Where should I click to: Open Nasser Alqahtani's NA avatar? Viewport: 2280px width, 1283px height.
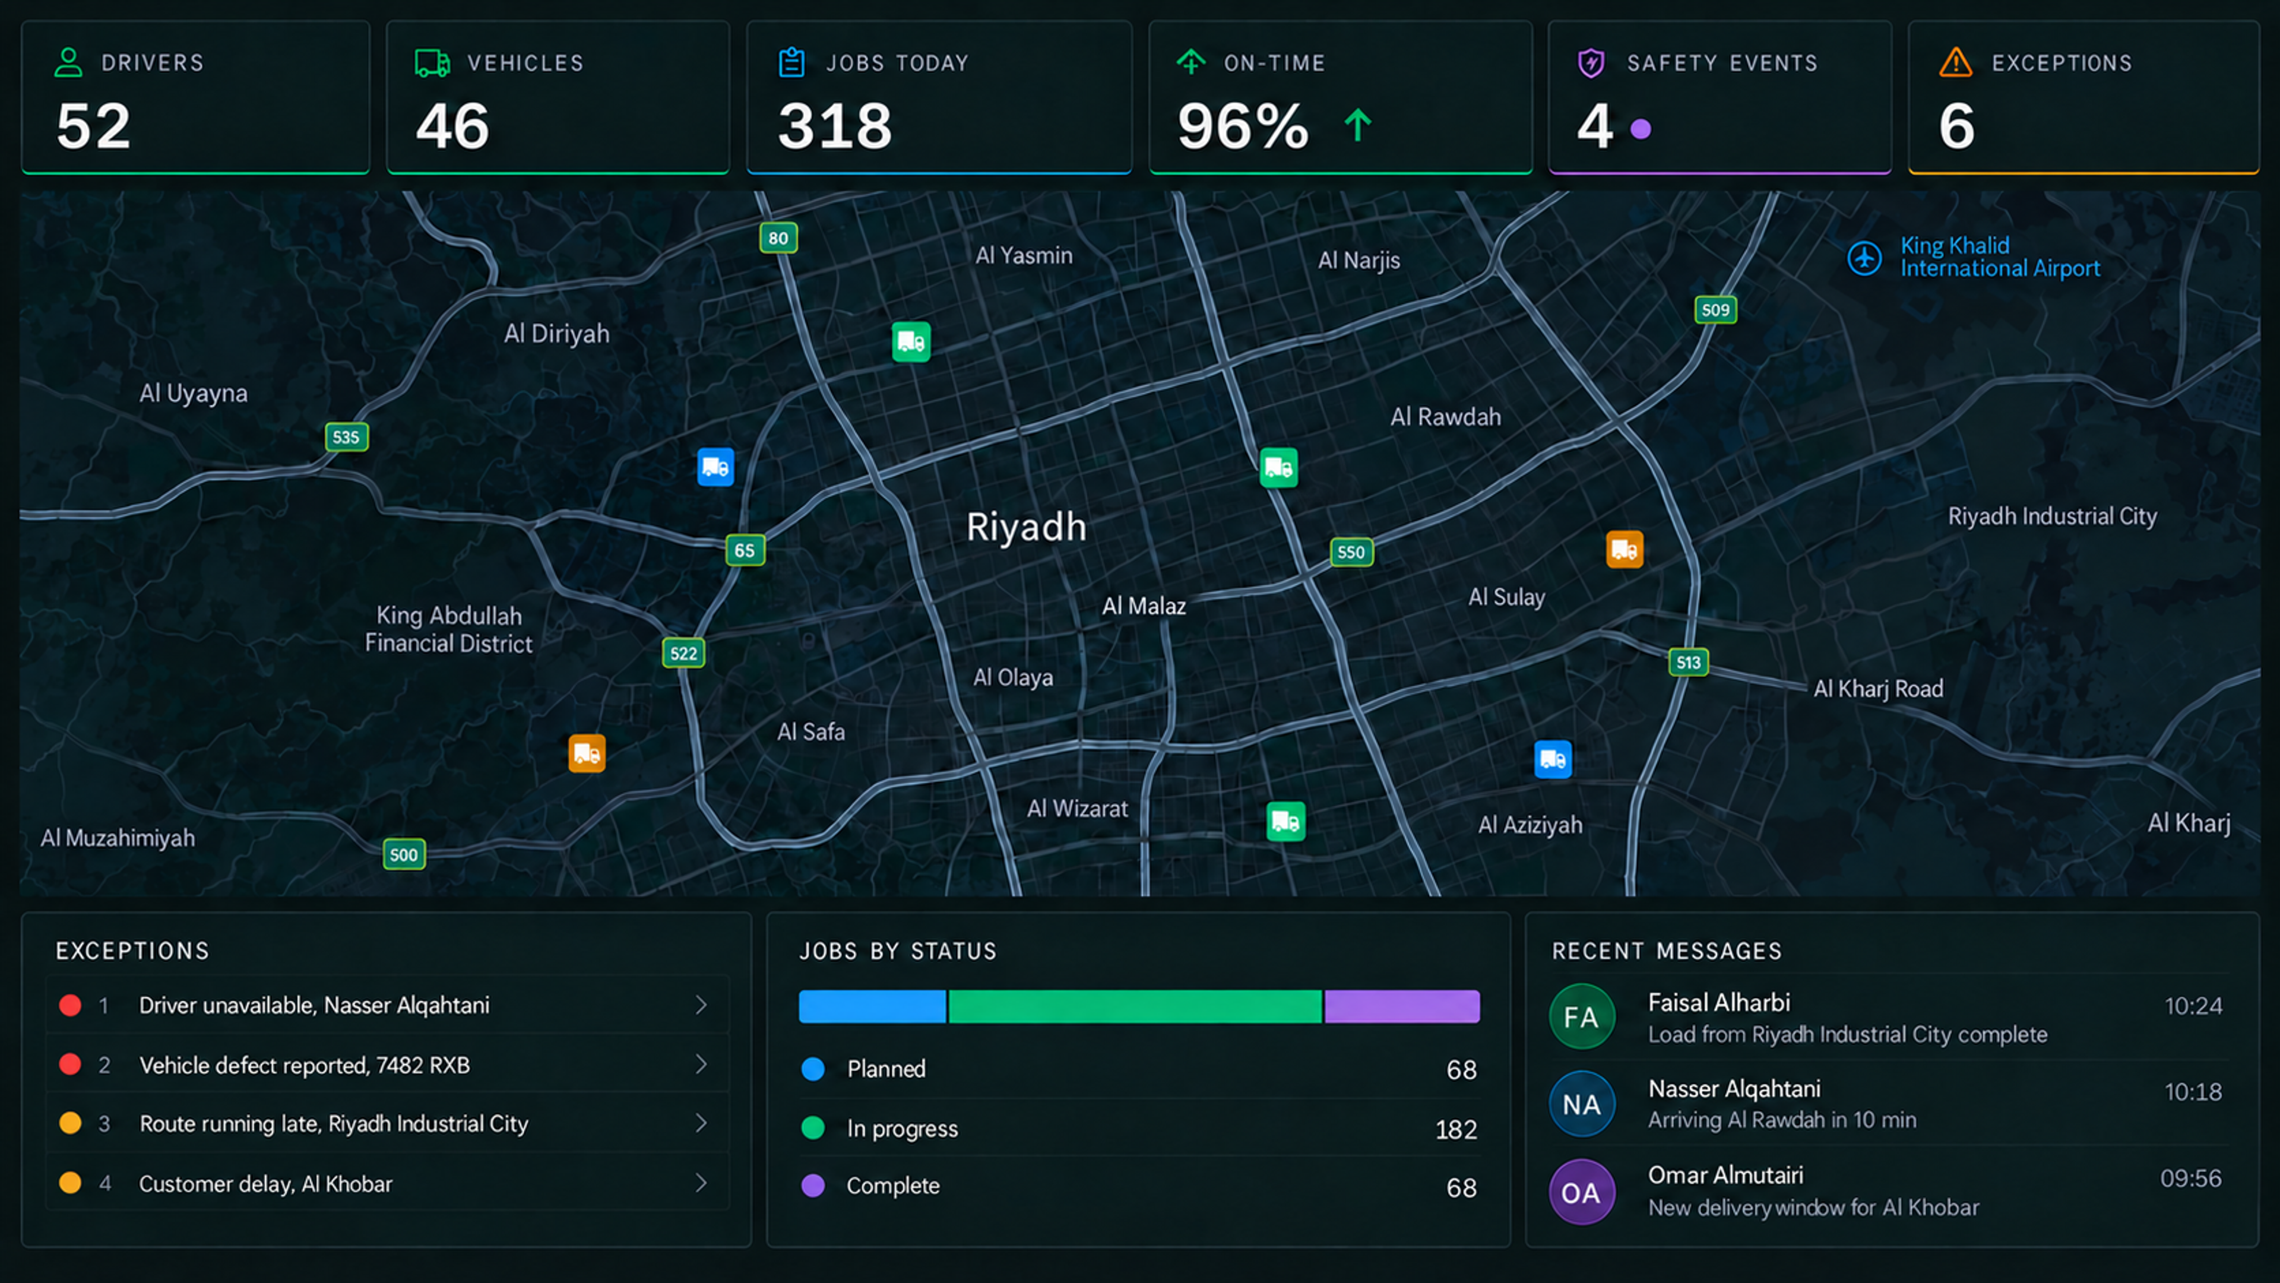click(x=1582, y=1103)
